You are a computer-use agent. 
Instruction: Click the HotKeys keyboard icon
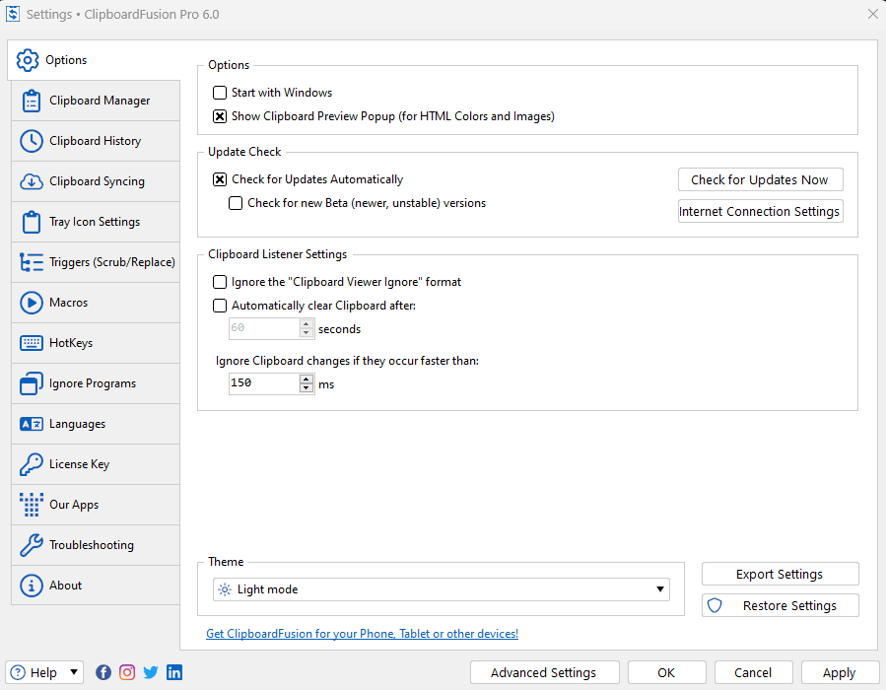coord(32,343)
